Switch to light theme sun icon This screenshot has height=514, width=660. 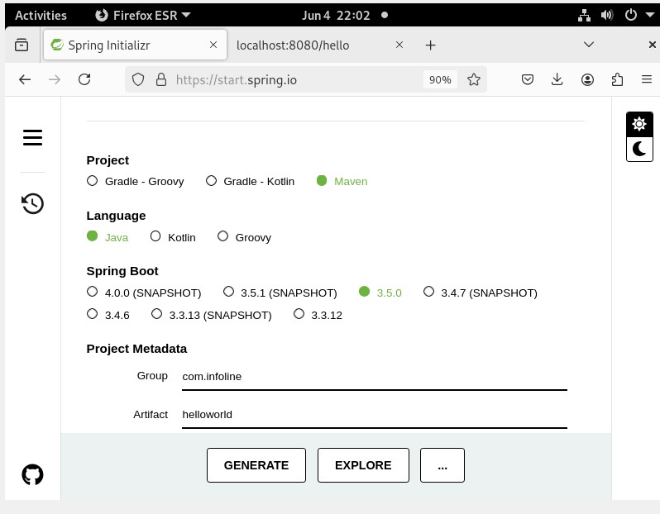639,124
